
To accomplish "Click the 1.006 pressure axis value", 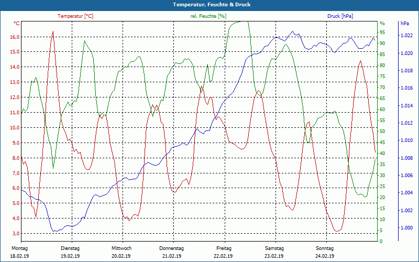I will (406, 176).
